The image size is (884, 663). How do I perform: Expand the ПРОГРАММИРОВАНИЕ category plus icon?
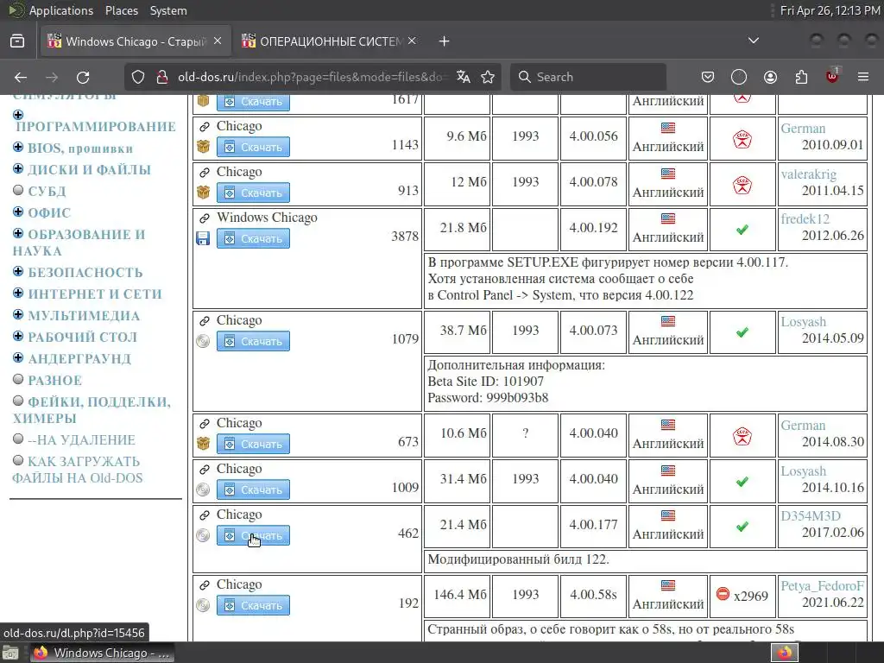(18, 115)
